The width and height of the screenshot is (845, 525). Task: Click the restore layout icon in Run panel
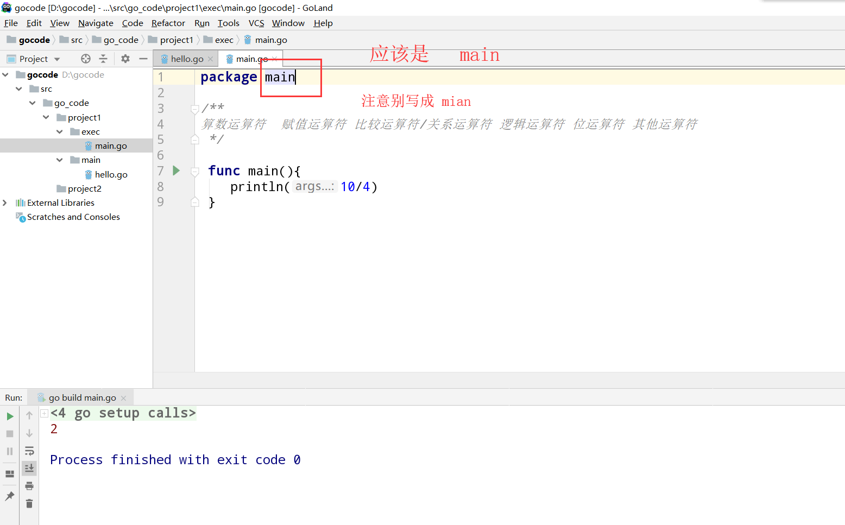coord(10,474)
